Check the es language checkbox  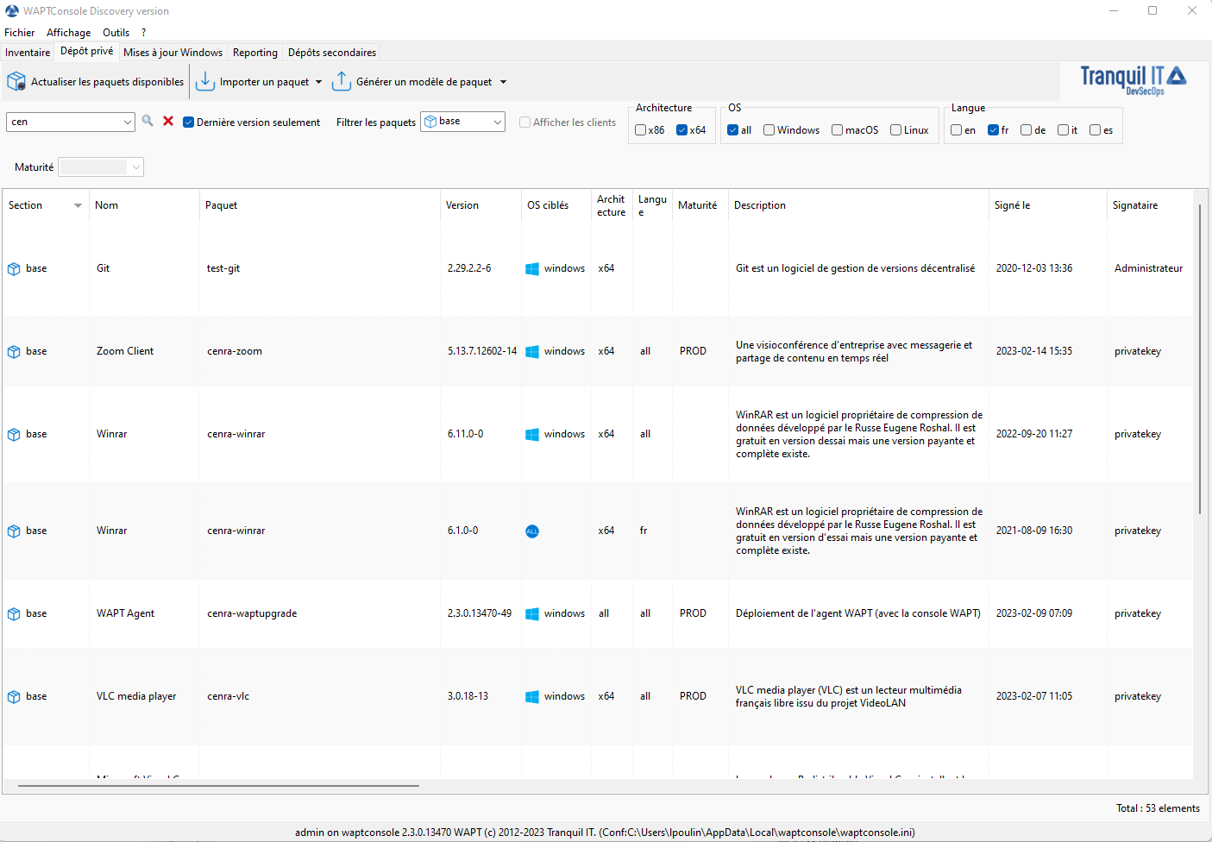1095,130
